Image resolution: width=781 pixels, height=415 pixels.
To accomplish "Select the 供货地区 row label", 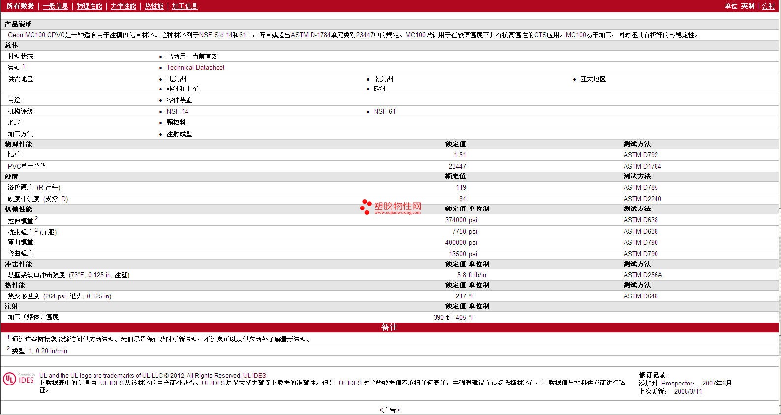I will 21,79.
